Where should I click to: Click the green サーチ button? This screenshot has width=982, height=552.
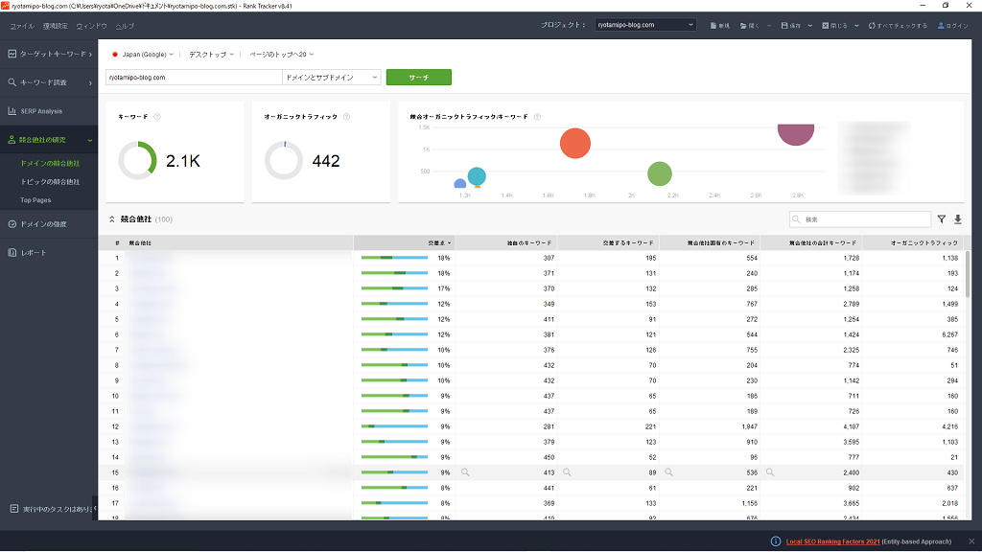[418, 78]
